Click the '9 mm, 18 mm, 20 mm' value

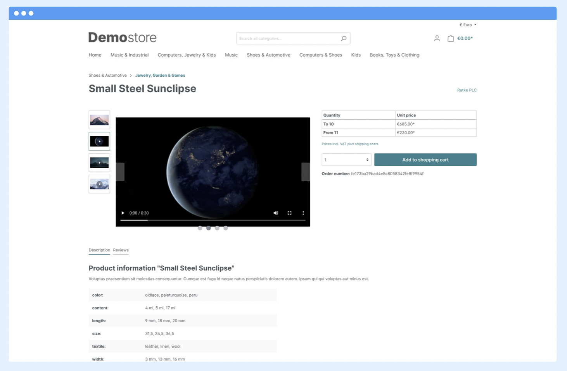coord(165,321)
